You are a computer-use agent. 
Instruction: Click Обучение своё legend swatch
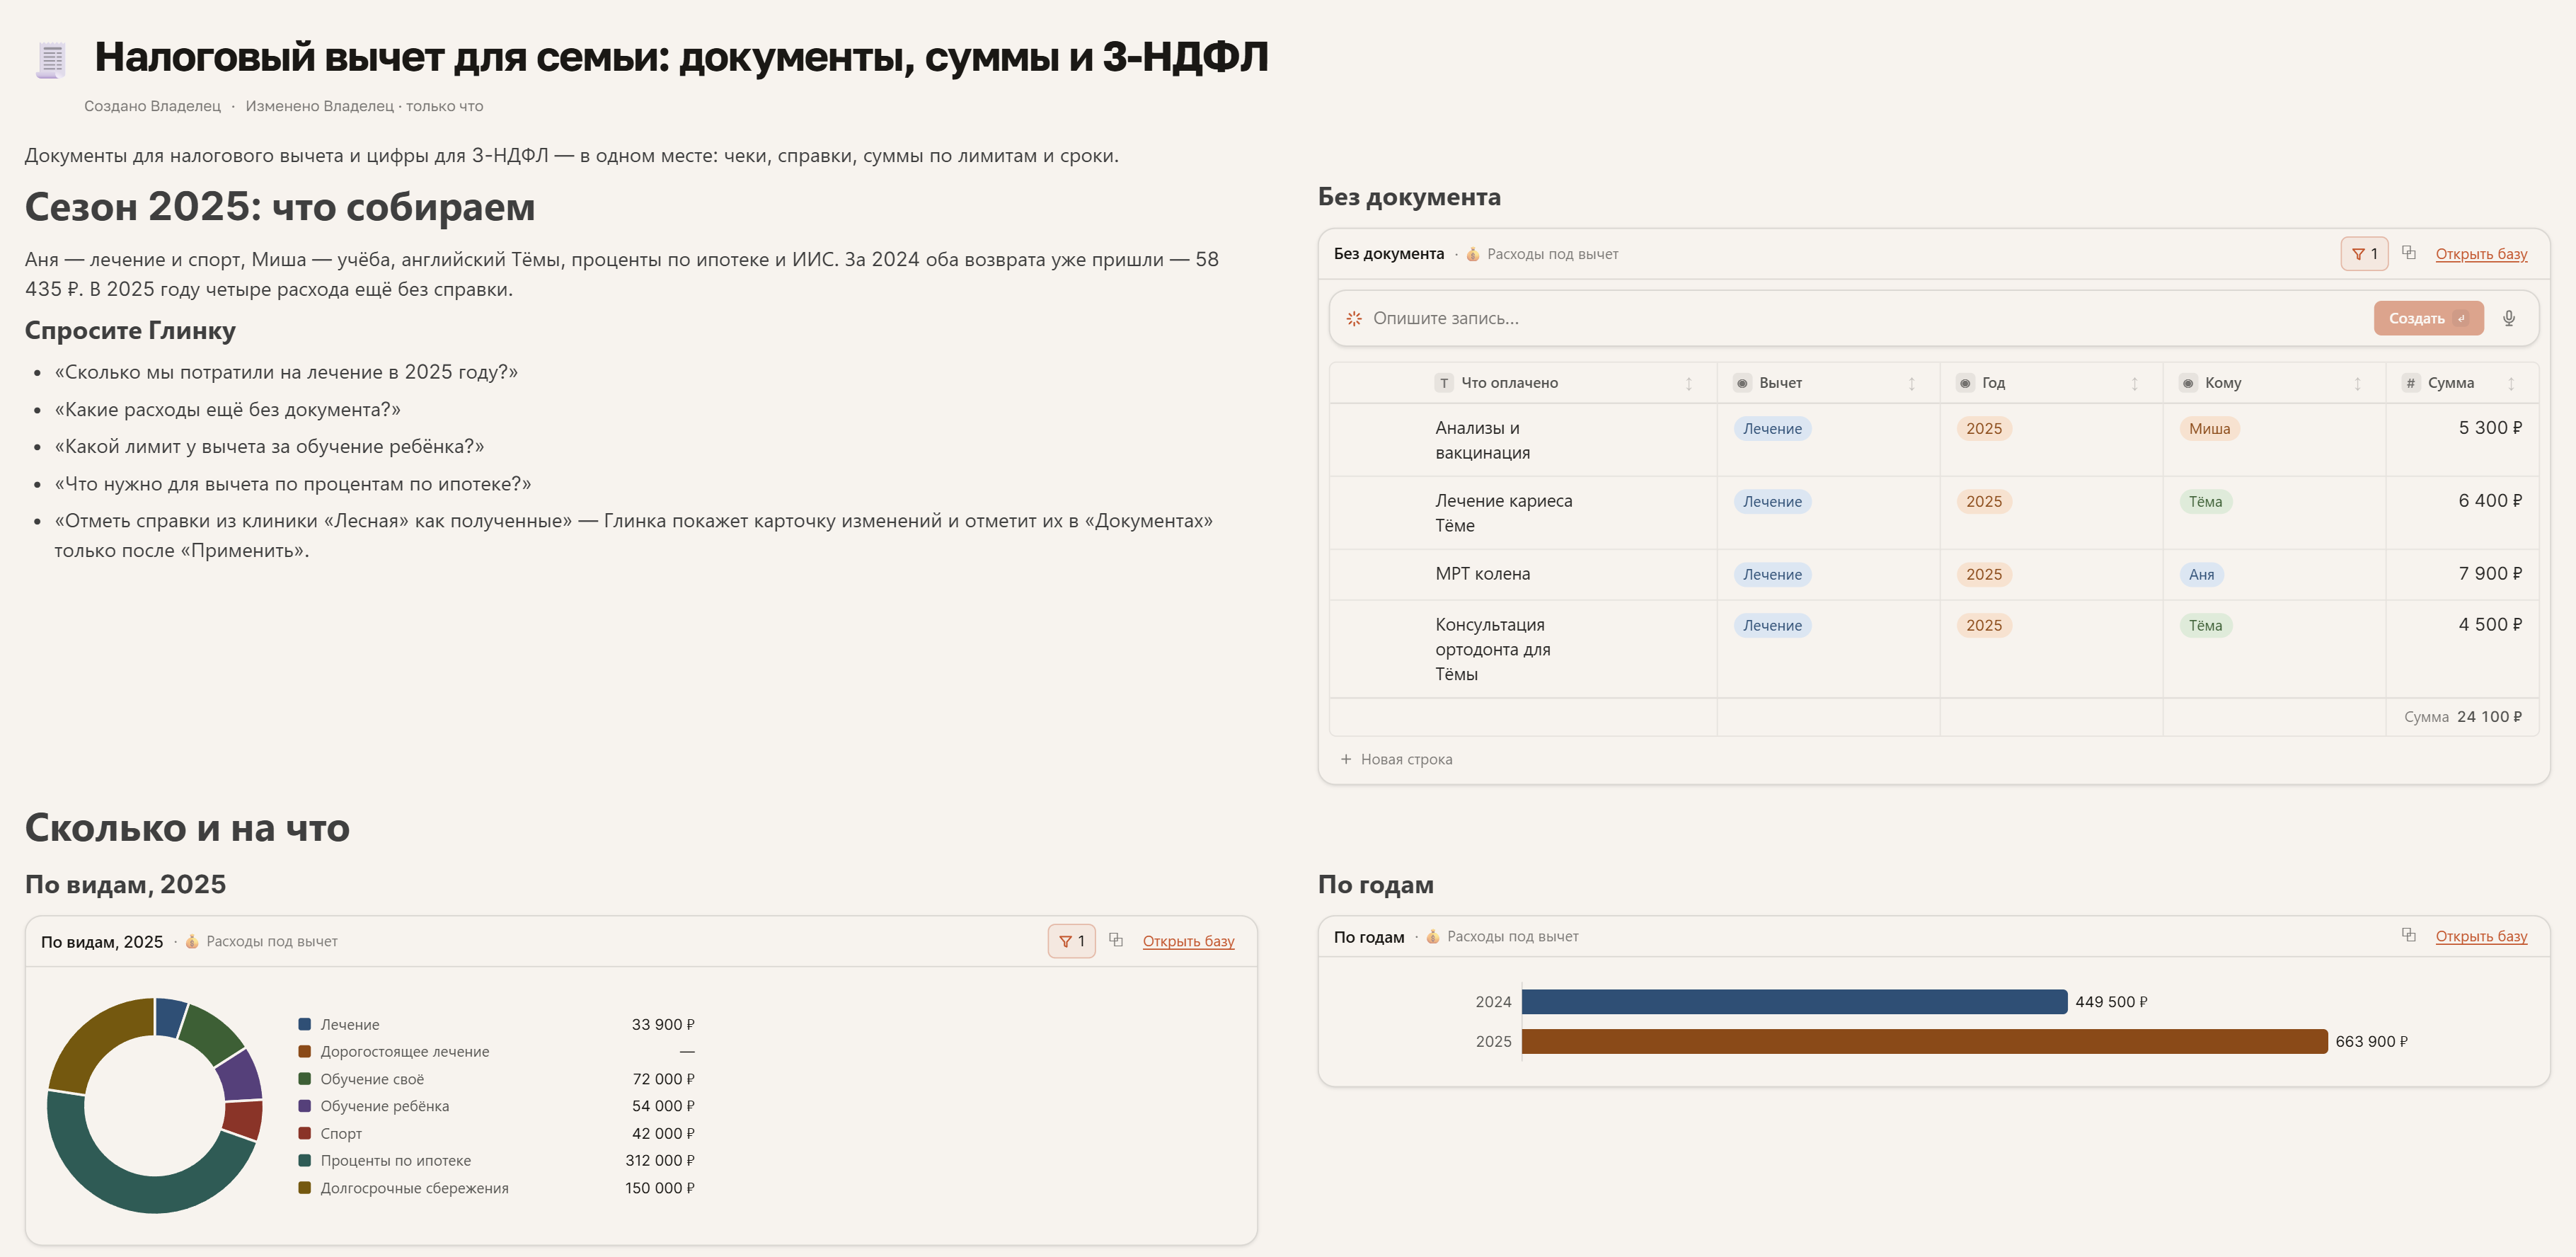(x=305, y=1079)
